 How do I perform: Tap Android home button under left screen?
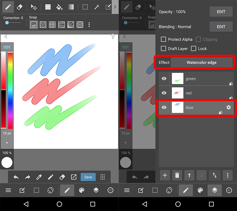tap(59, 204)
